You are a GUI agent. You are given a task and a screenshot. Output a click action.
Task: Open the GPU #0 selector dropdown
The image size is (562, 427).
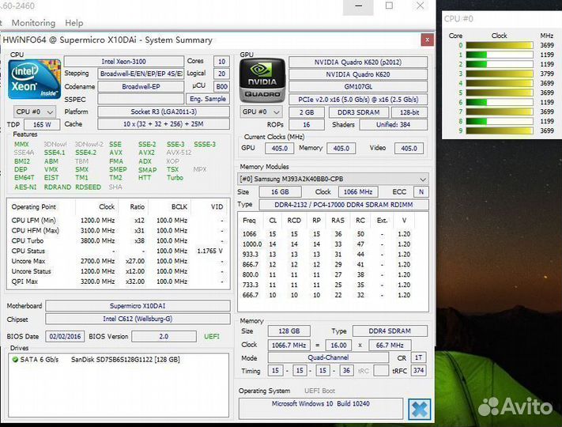[x=261, y=111]
